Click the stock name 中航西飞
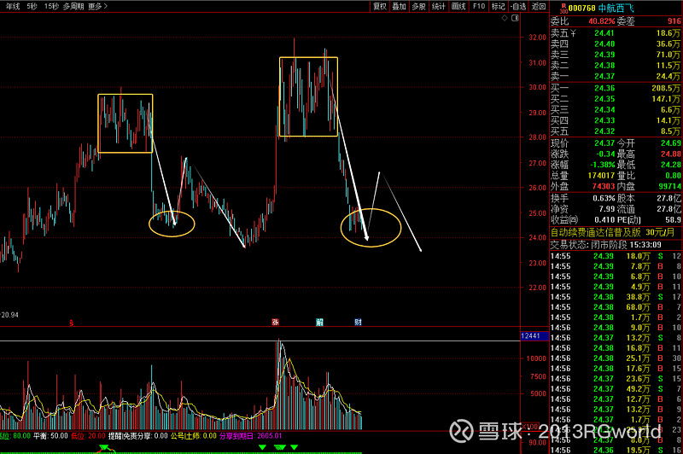 (x=616, y=9)
